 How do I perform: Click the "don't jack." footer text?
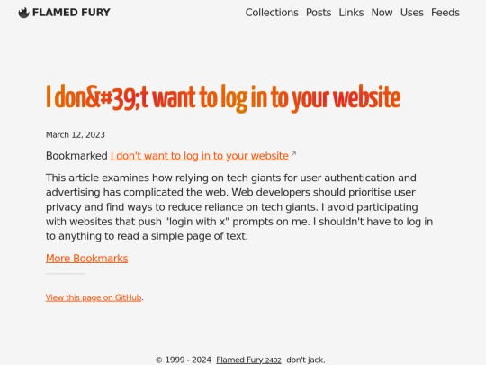coord(306,360)
